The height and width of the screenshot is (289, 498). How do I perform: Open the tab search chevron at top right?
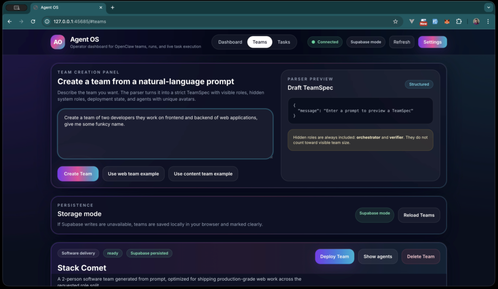click(x=488, y=7)
